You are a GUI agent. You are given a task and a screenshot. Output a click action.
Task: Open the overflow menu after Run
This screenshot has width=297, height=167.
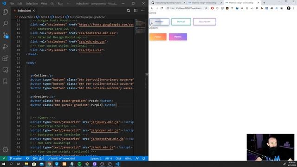tap(69, 3)
